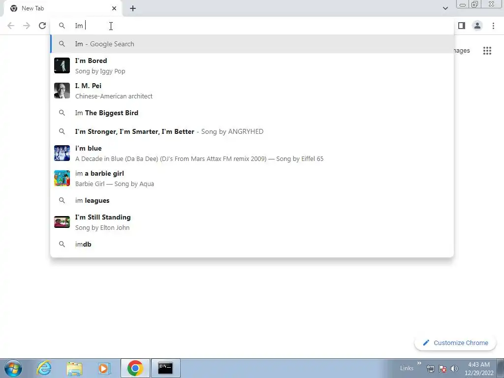Select the 'im leagues' suggestion
504x378 pixels.
click(252, 200)
